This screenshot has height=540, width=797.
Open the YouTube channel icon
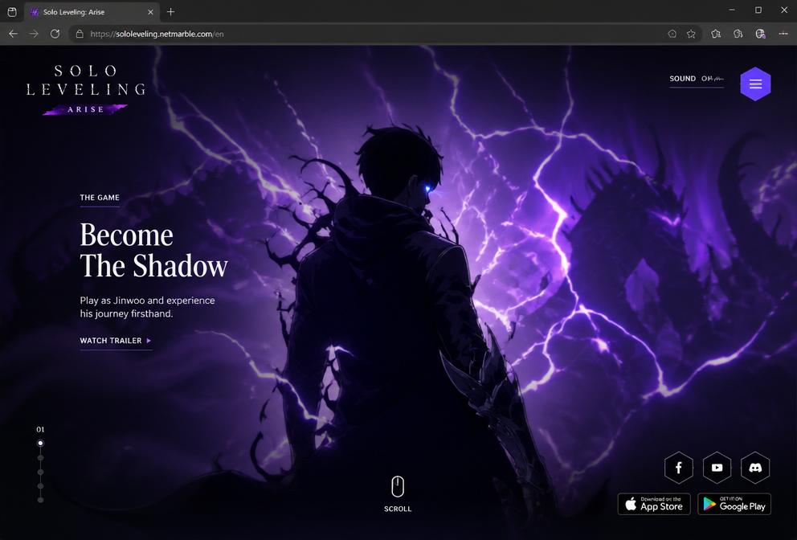coord(717,468)
